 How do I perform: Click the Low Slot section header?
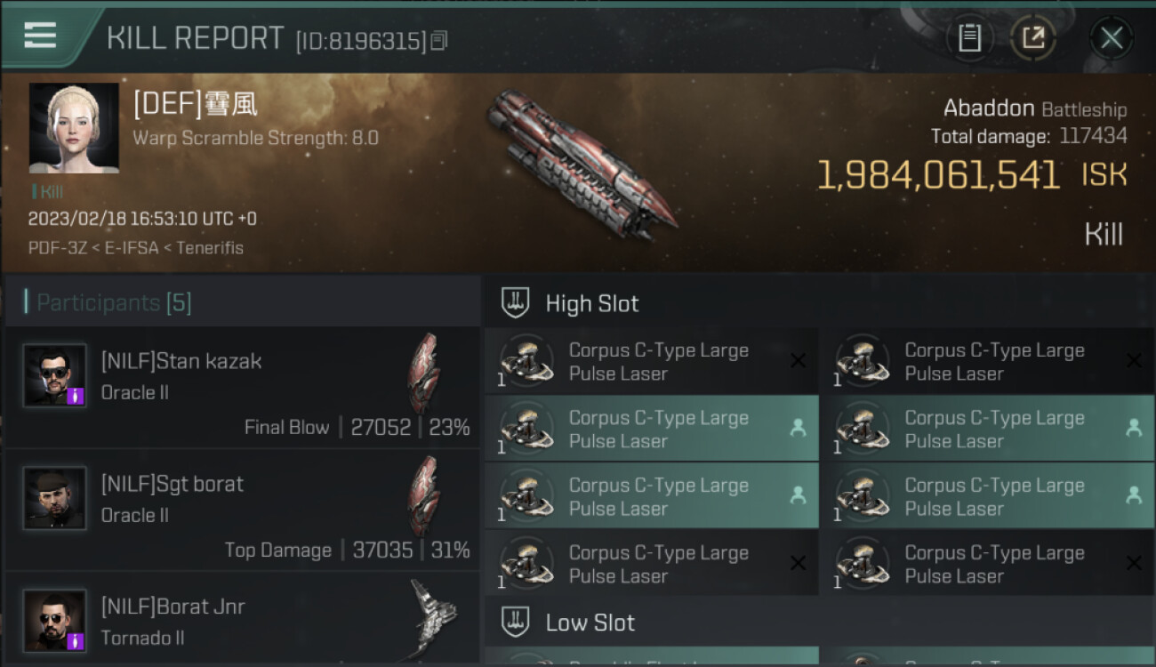pos(590,623)
